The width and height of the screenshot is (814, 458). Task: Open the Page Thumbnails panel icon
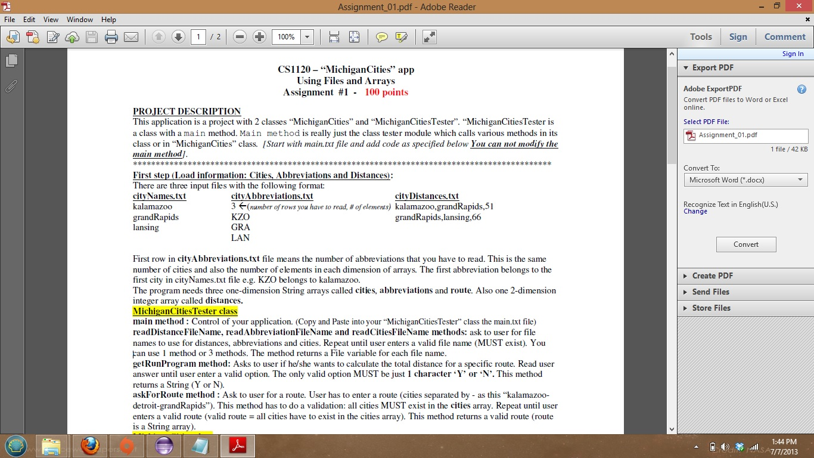[x=11, y=61]
